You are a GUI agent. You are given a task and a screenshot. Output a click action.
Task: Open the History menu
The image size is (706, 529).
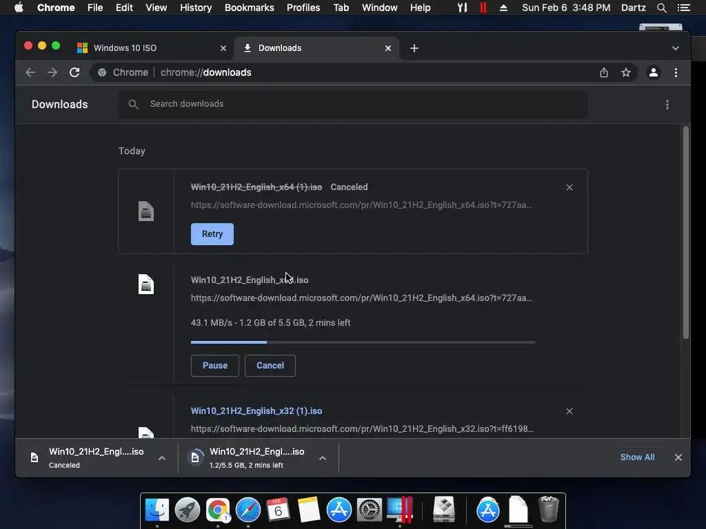coord(196,8)
